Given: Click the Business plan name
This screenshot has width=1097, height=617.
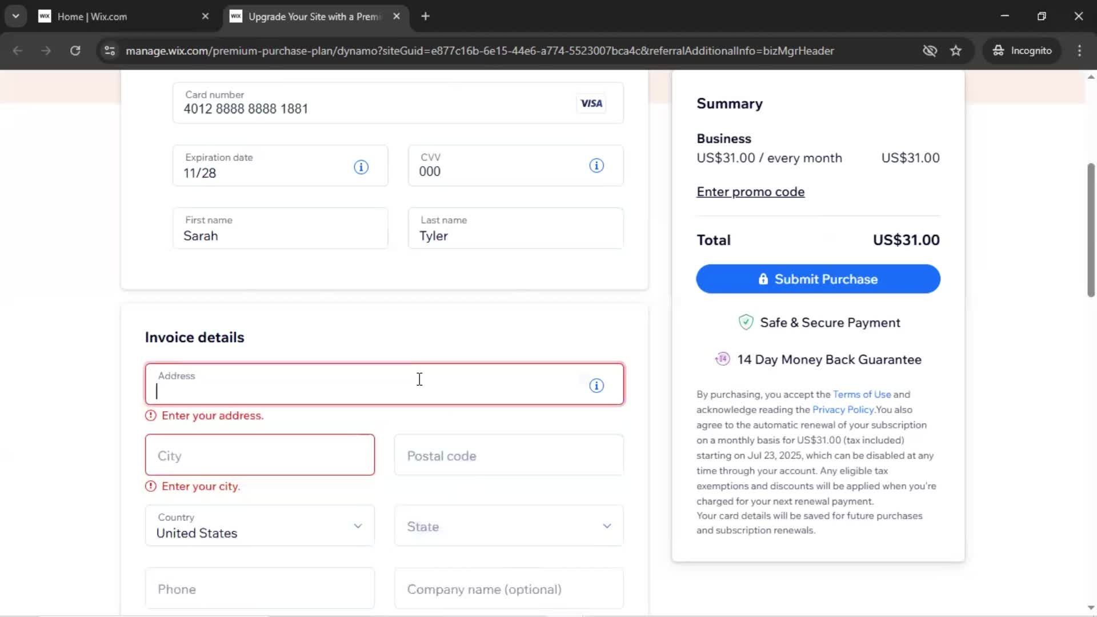Looking at the screenshot, I should (724, 139).
